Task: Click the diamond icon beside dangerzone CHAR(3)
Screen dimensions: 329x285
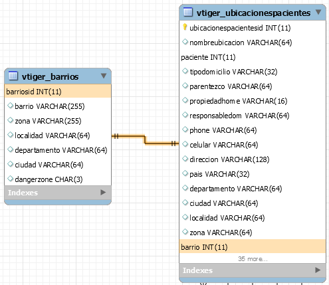Action: (10, 179)
